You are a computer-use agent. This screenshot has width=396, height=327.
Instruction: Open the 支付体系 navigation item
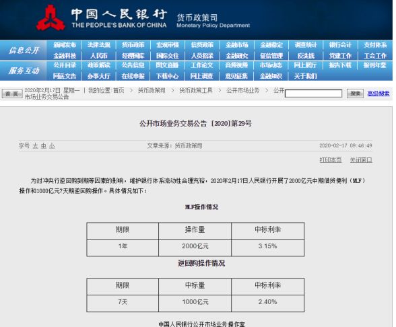pyautogui.click(x=375, y=45)
